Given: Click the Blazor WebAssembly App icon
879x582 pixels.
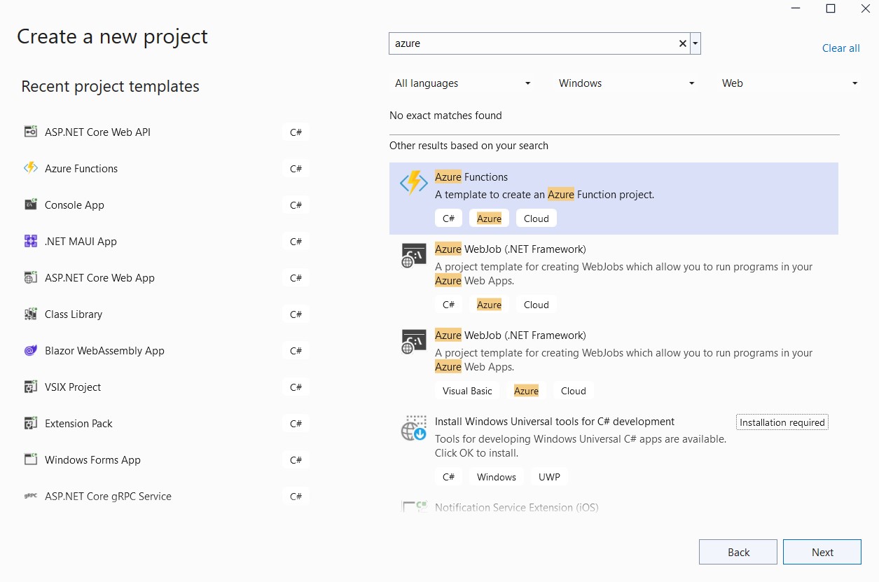Looking at the screenshot, I should [x=30, y=350].
